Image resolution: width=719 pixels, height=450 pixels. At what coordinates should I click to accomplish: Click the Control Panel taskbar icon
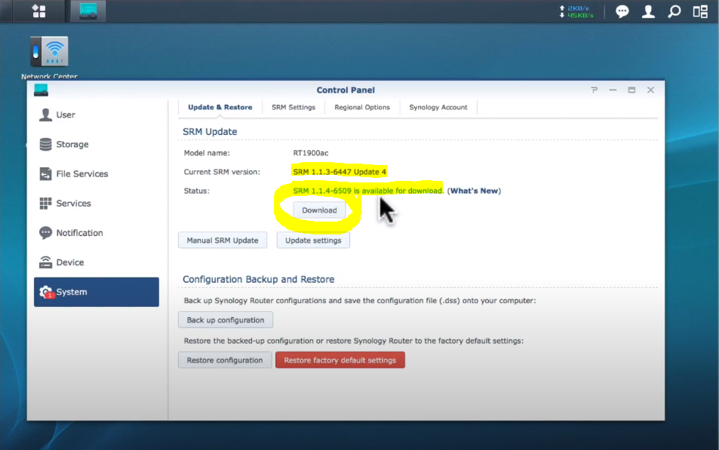coord(88,11)
